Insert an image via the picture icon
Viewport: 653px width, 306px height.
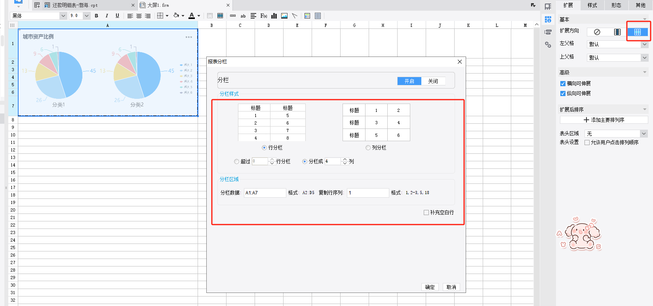point(284,16)
